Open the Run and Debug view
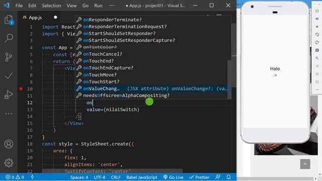The height and width of the screenshot is (181, 322). point(9,95)
